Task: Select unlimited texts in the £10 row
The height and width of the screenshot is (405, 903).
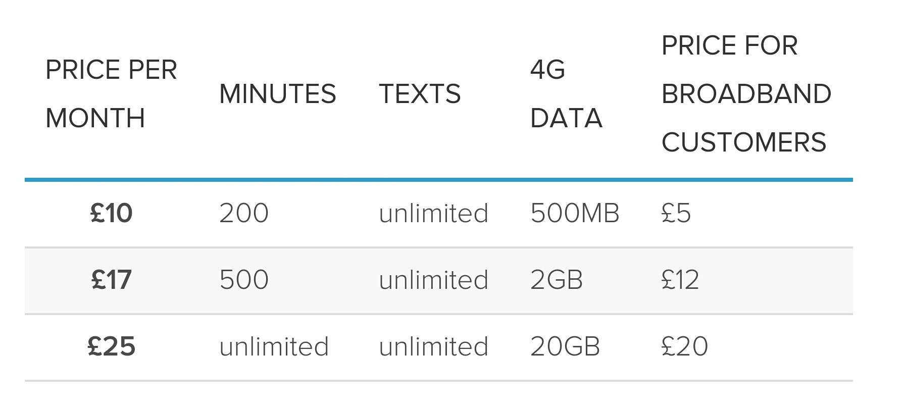Action: (434, 213)
